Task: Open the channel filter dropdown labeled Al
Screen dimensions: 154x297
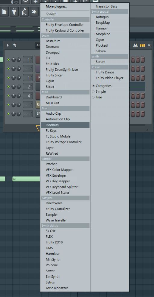Action: (x=38, y=45)
